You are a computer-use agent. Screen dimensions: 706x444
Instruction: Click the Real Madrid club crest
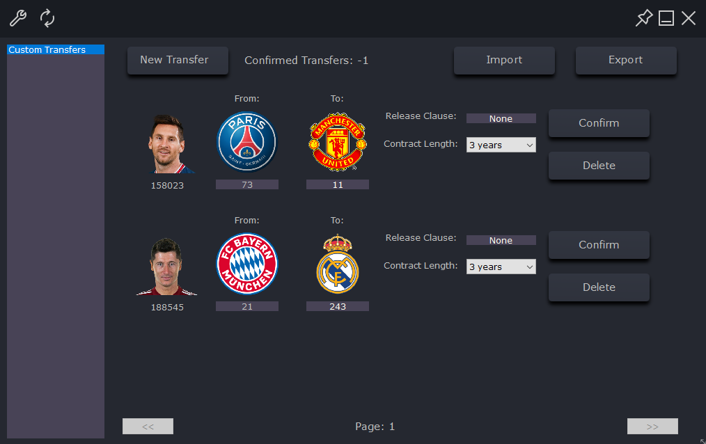click(x=338, y=264)
